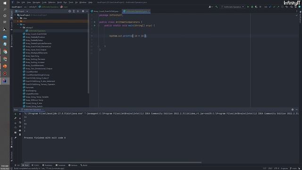This screenshot has height=170, width=302.
Task: Open the Code menu
Action: (x=44, y=2)
